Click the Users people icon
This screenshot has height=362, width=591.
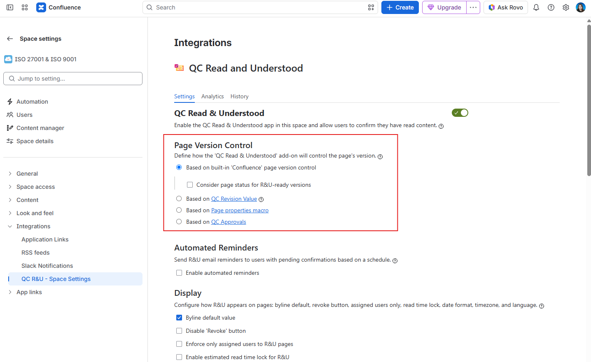[10, 115]
